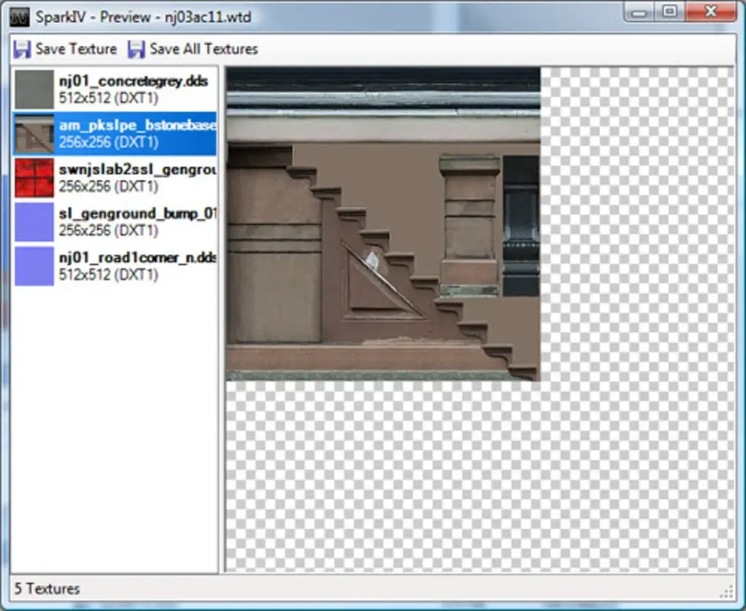
Task: Select the nj01_concretegrey.dds gray thumbnail
Action: [33, 88]
